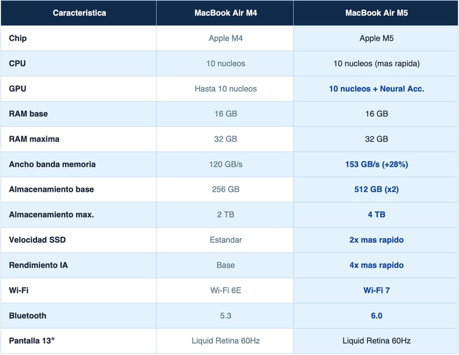Click the Apple M4 cell
459x355 pixels.
coord(226,38)
